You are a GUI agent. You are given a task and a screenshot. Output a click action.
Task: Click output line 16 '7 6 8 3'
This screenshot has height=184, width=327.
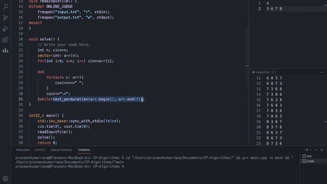274,105
